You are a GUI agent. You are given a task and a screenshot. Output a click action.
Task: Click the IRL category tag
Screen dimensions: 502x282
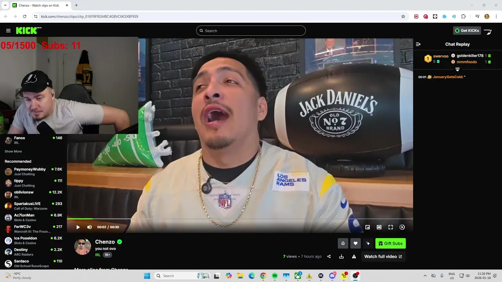click(98, 255)
